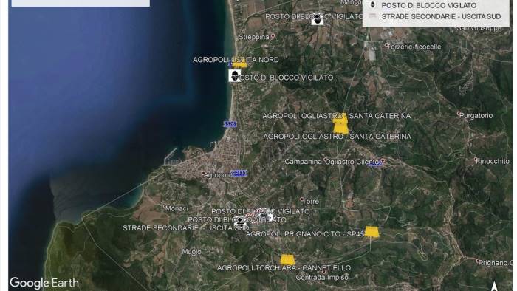Select the Contrada Impiso placemark pin
517x291 pixels.
324,272
